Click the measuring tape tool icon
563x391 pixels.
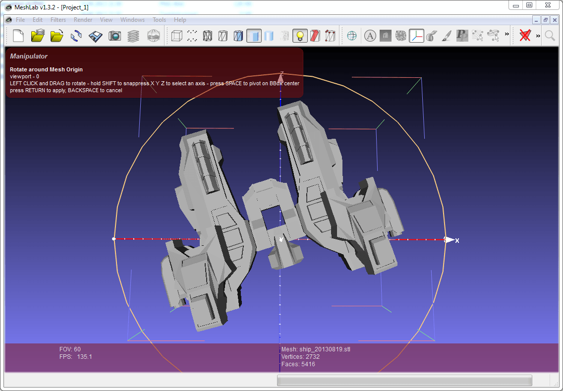431,36
